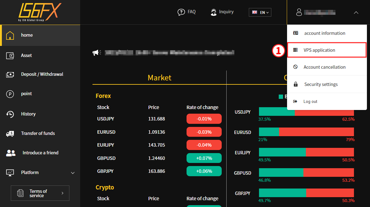Click the IS6FX logo

40,12
